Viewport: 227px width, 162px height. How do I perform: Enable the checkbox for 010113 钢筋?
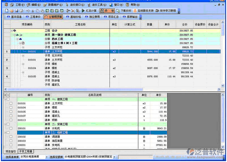[11, 120]
